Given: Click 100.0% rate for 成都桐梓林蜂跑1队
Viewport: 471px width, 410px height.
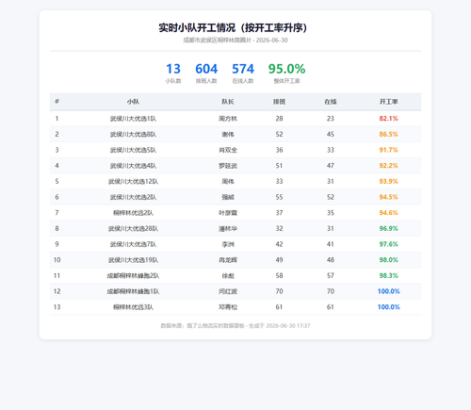Looking at the screenshot, I should coord(389,291).
